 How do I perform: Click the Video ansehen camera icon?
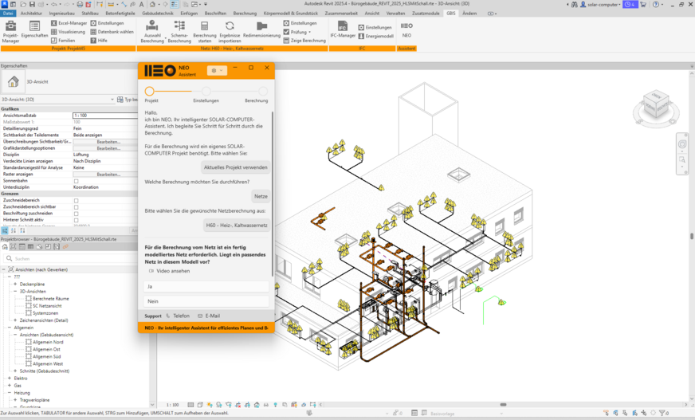pyautogui.click(x=151, y=271)
